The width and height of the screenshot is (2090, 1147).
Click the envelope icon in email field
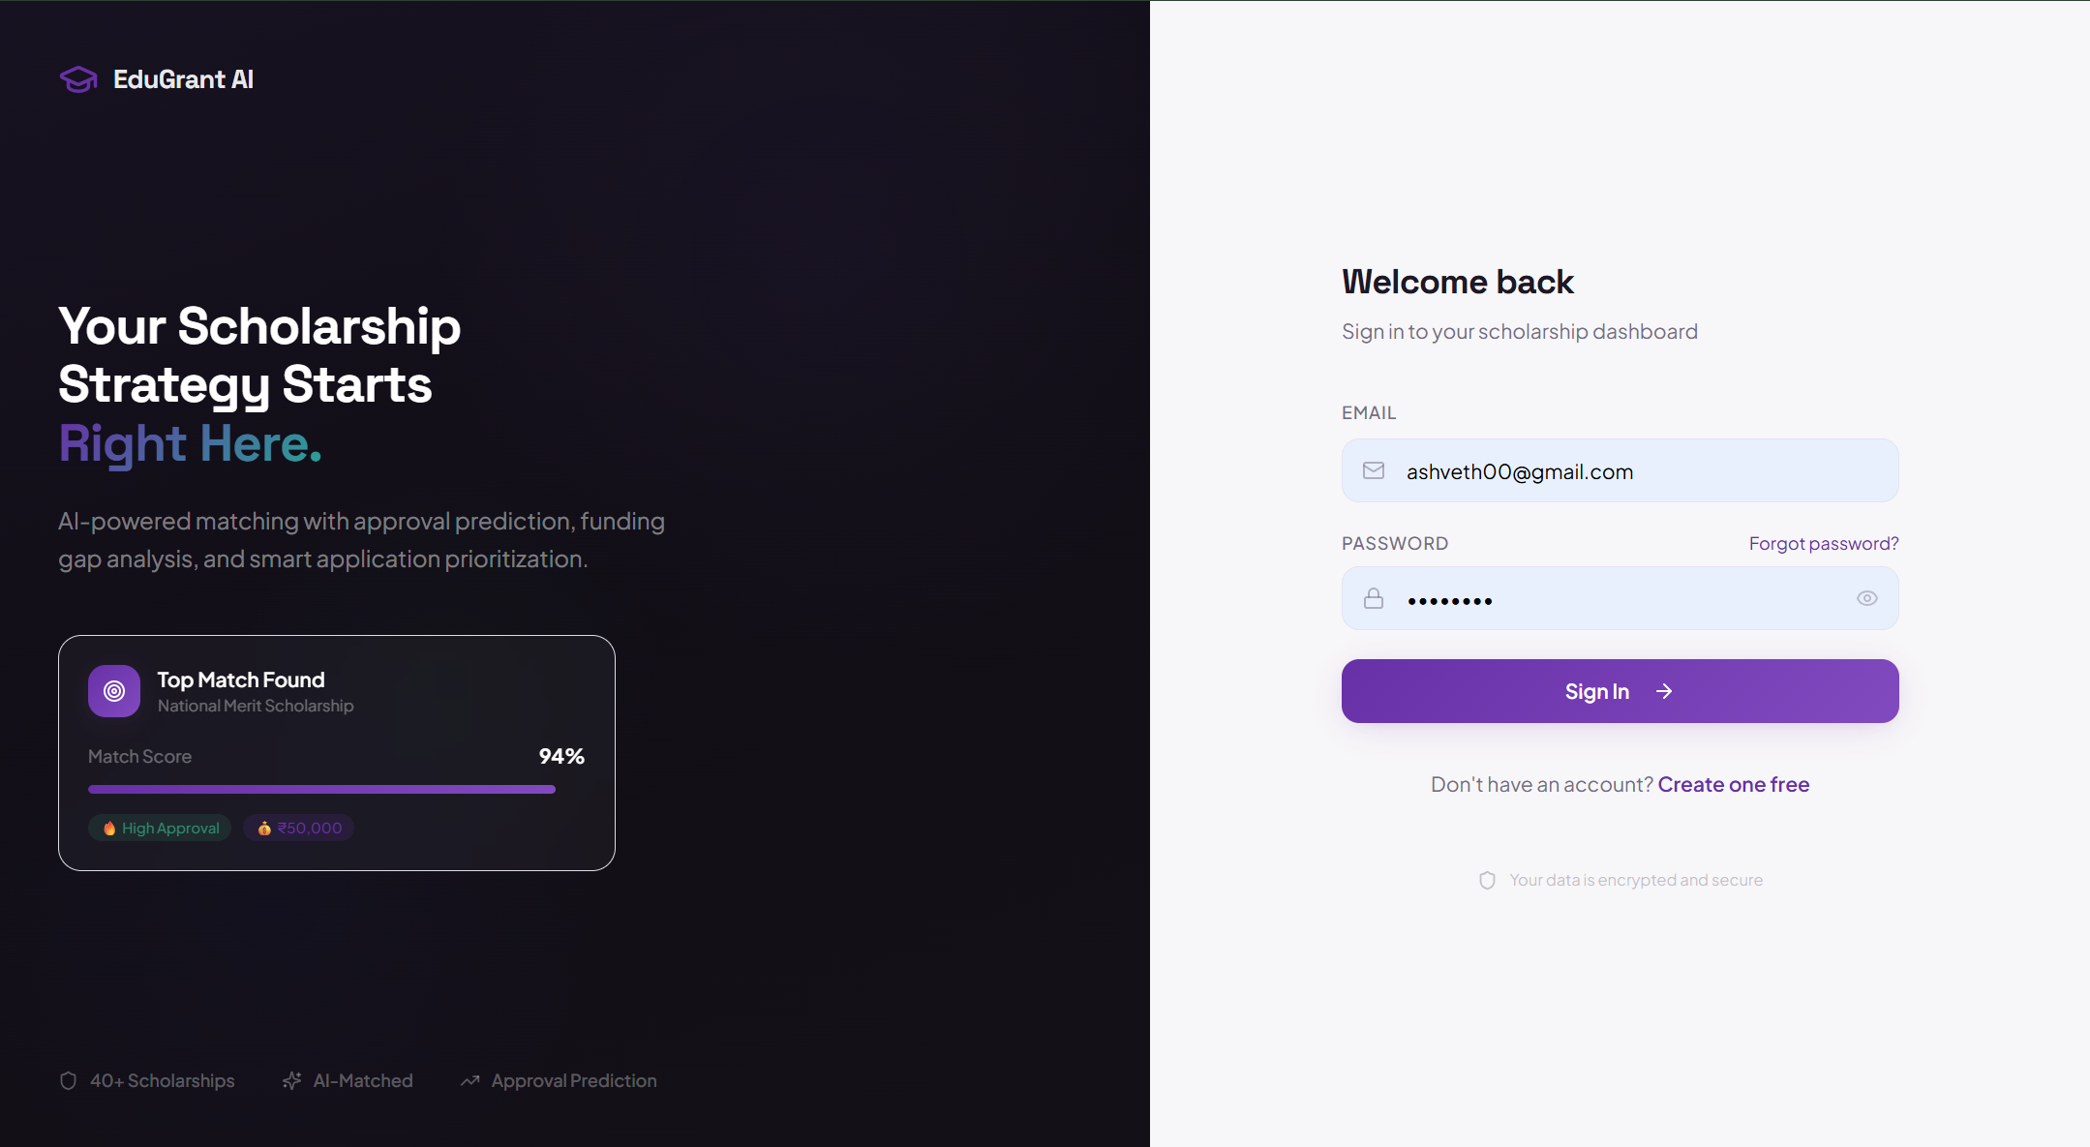point(1373,470)
